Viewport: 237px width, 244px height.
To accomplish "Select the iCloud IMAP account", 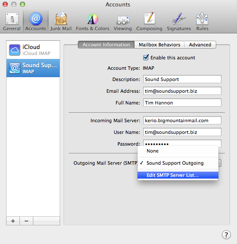I will (33, 50).
